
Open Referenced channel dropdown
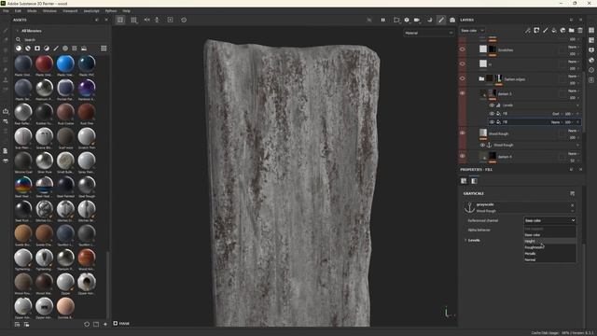tap(549, 220)
